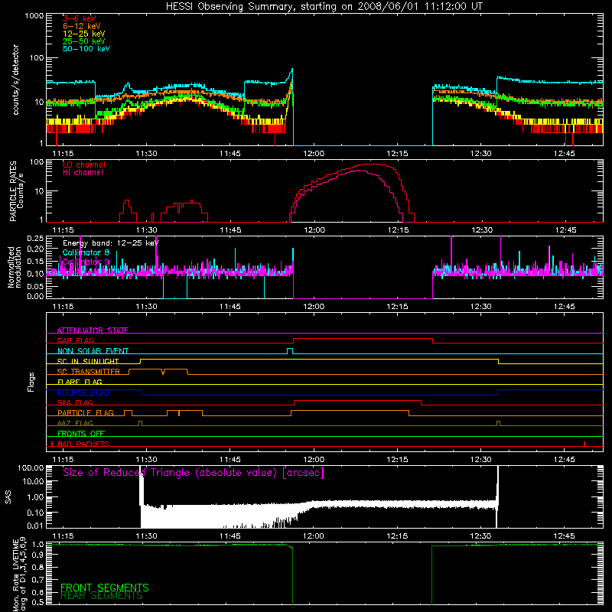This screenshot has width=612, height=612.
Task: Click the FRONTS OFF flag label
Action: pos(81,433)
